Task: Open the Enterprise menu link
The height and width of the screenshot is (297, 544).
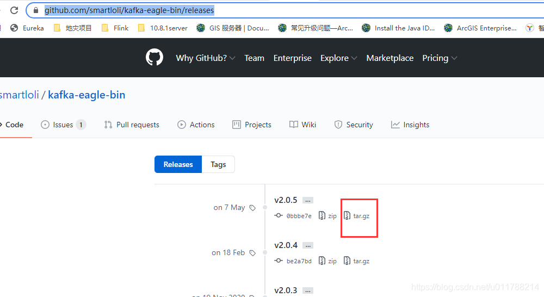Action: (293, 58)
